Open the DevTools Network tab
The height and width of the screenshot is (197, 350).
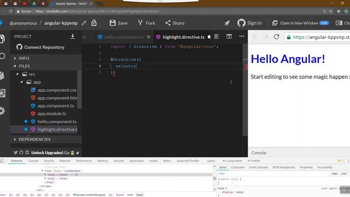pos(65,161)
